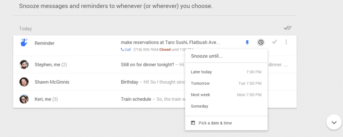
Task: Choose Someday snooze option
Action: (226, 106)
